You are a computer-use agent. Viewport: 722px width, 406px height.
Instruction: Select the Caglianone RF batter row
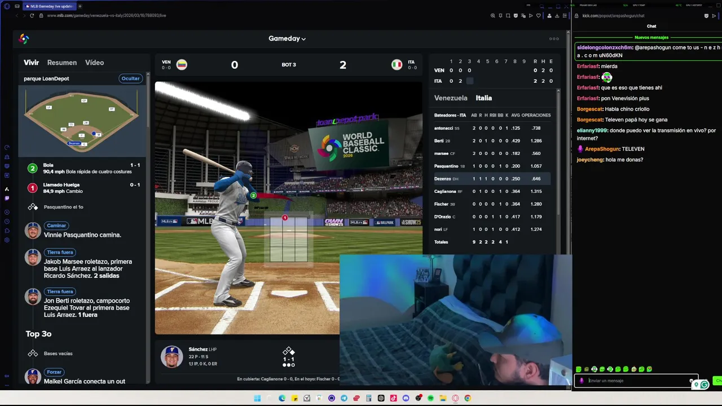click(x=492, y=191)
